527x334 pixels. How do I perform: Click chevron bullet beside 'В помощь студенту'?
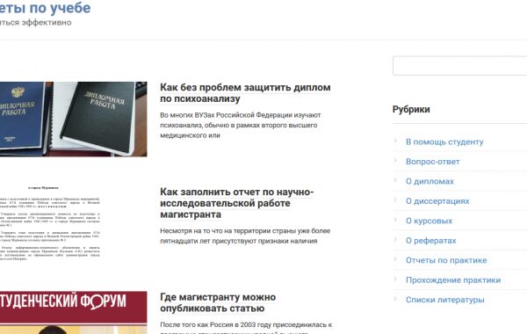(395, 141)
